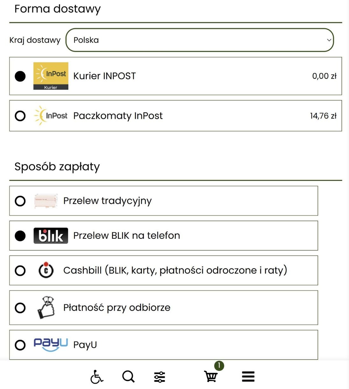Click the hand with cash icon
The height and width of the screenshot is (389, 349).
46,308
